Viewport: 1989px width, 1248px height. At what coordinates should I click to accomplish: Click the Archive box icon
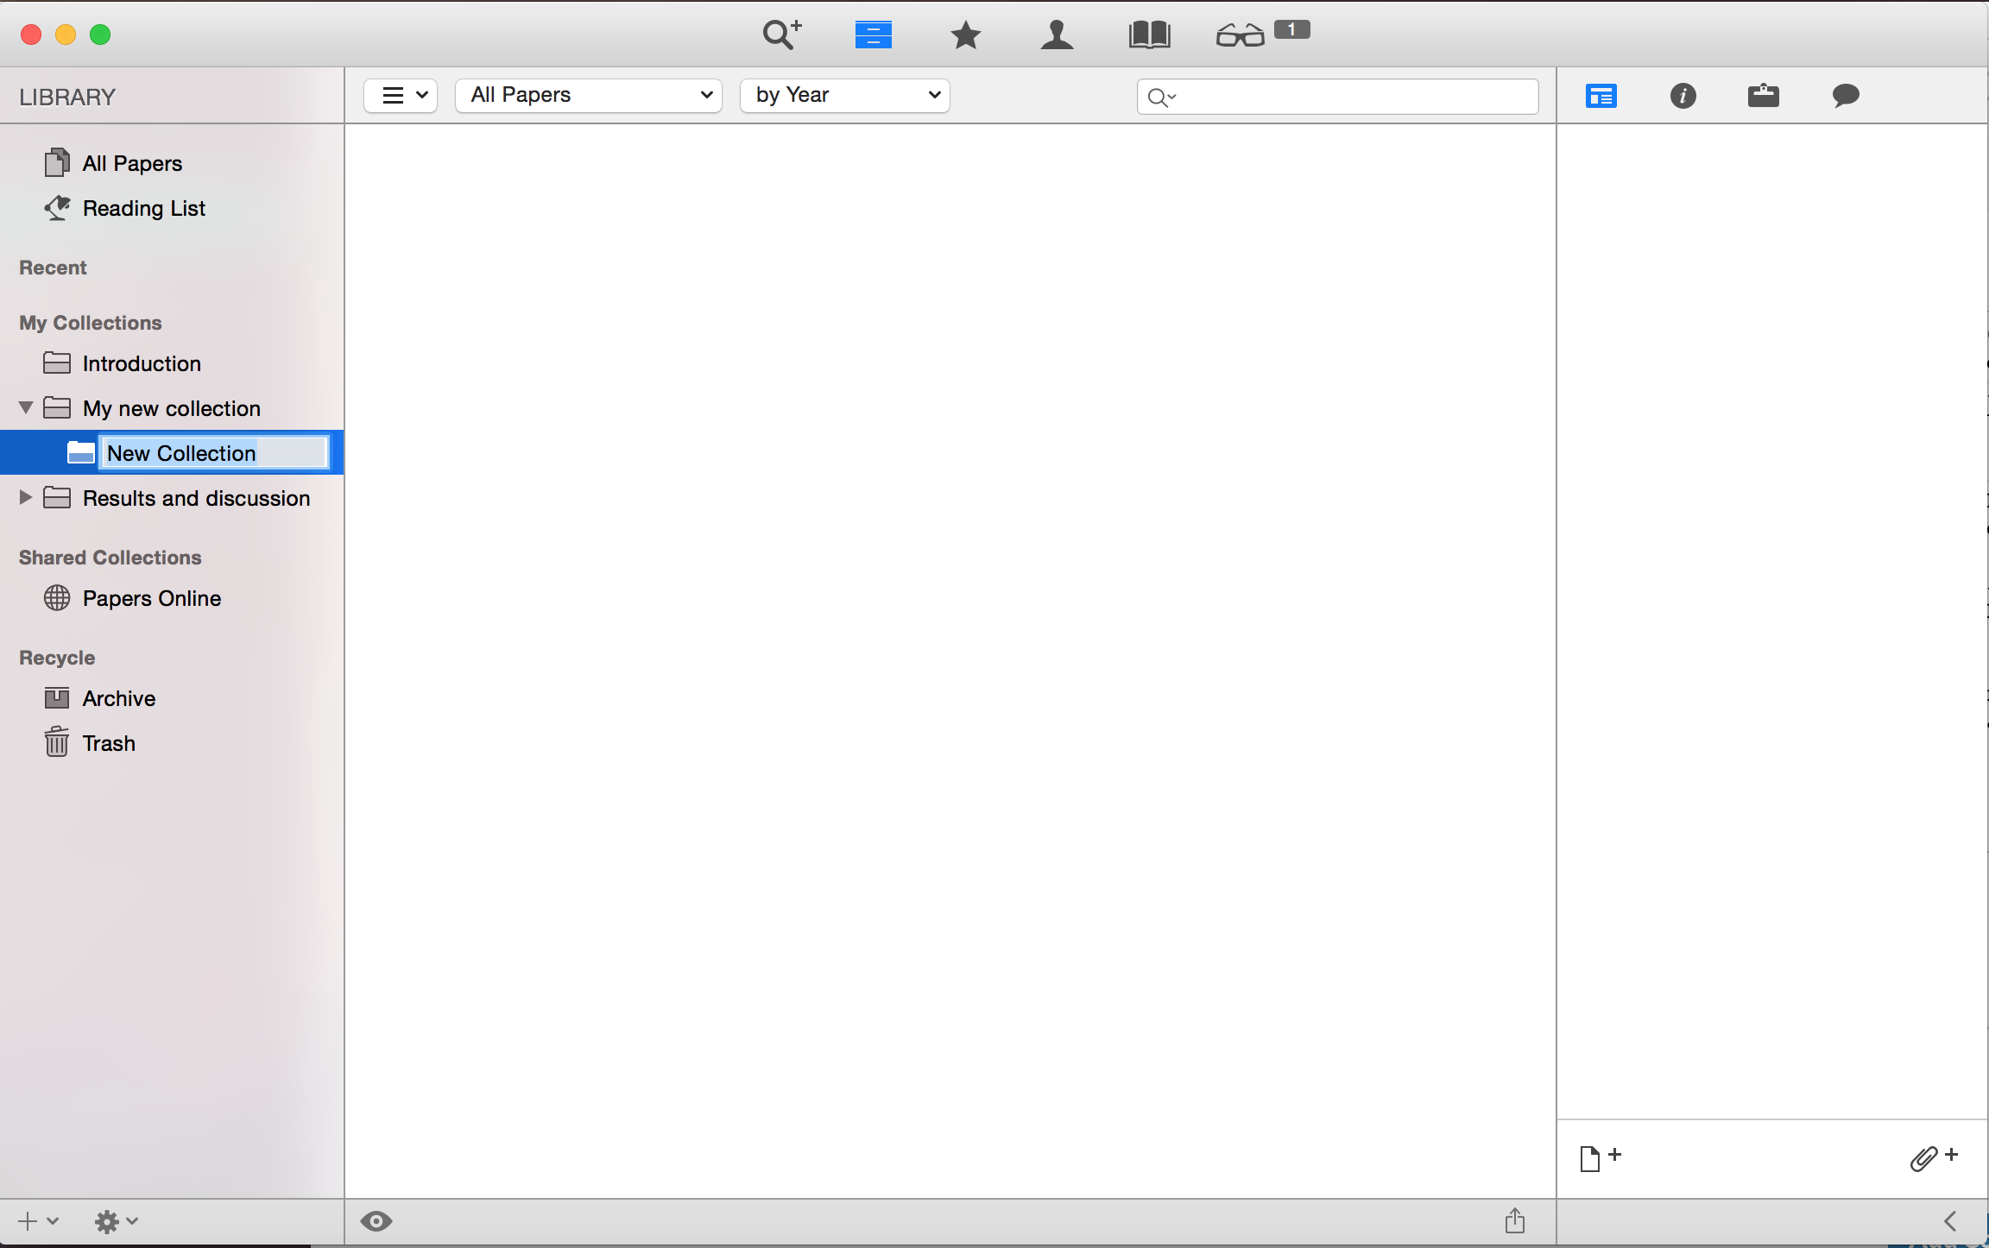(x=57, y=697)
